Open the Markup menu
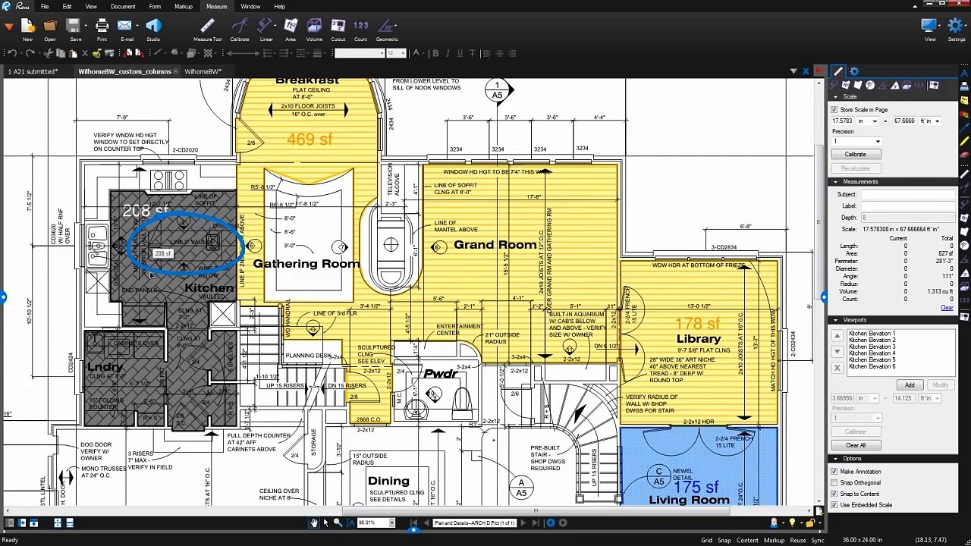 pyautogui.click(x=184, y=7)
